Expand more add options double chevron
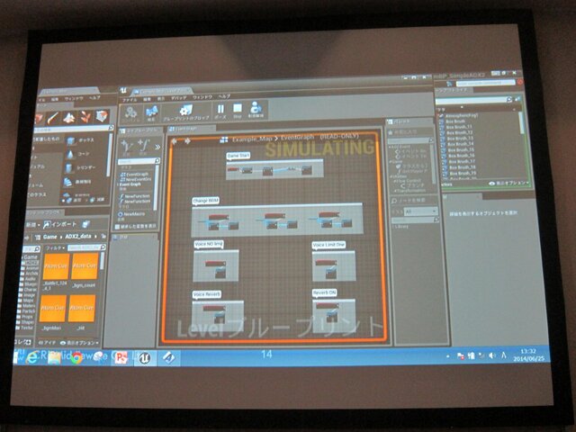 pos(157,147)
